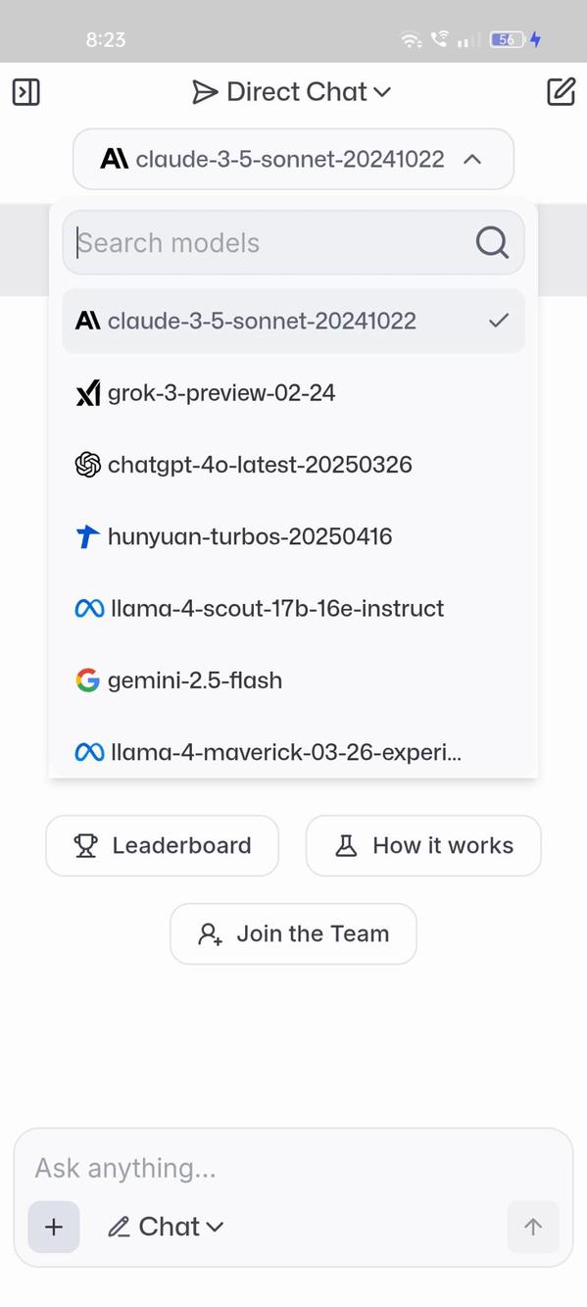This screenshot has width=587, height=1307.
Task: Choose chatgpt-4o-latest-20250326 model
Action: coord(293,465)
